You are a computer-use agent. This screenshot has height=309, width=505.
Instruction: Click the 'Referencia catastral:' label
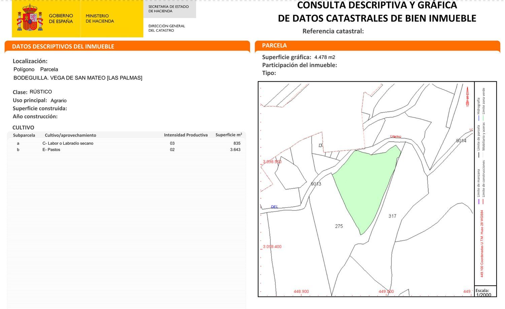pyautogui.click(x=333, y=31)
